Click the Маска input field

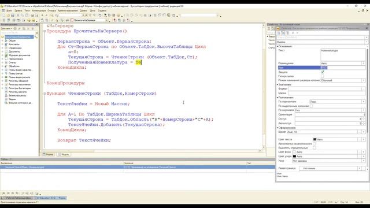tap(327, 93)
